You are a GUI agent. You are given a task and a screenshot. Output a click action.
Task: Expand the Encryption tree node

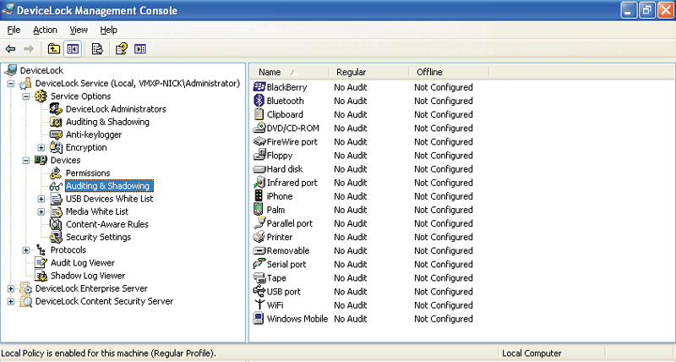coord(41,147)
